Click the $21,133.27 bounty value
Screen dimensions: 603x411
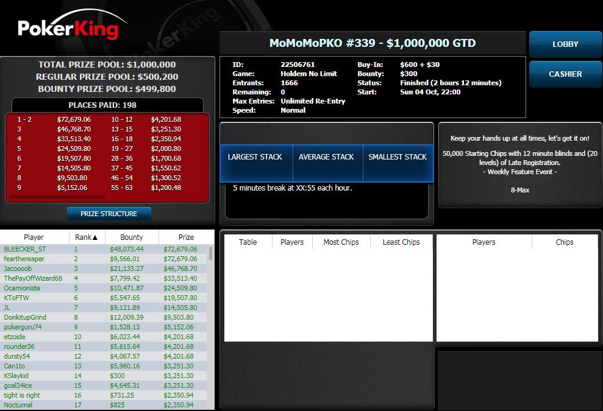pyautogui.click(x=127, y=269)
